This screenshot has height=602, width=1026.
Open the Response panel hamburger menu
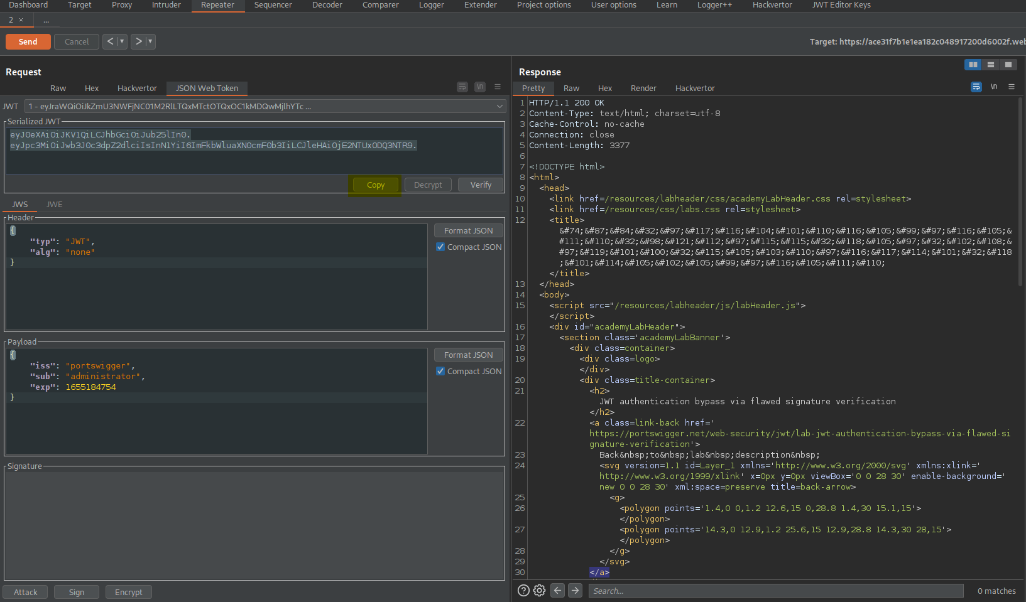click(1012, 87)
